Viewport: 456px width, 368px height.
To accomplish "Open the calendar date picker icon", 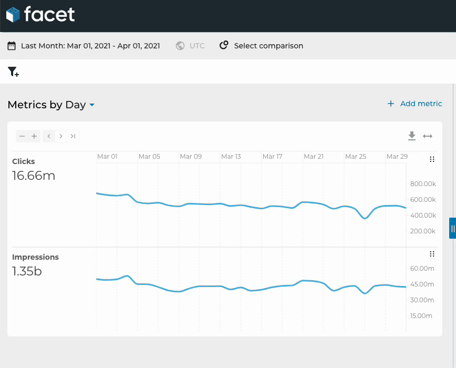I will tap(12, 46).
